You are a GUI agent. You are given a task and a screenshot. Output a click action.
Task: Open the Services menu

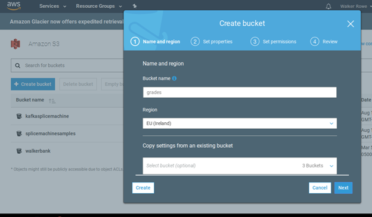point(52,6)
